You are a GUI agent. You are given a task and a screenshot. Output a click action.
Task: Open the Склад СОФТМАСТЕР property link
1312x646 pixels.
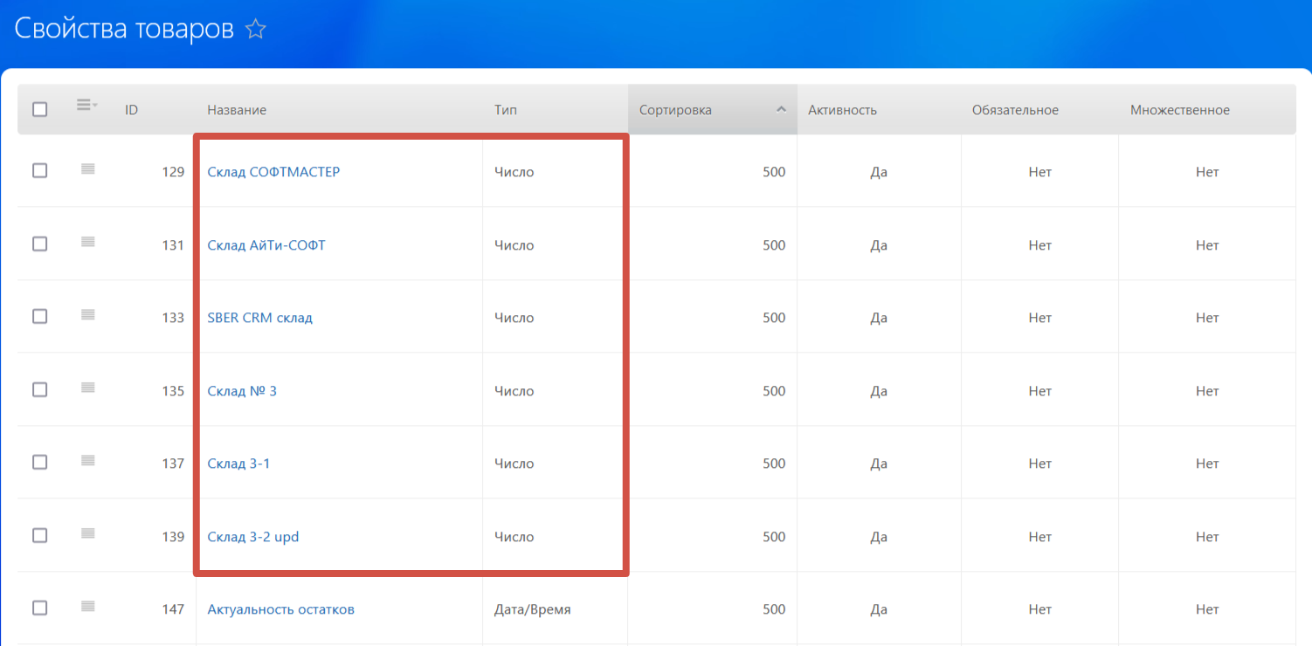pos(273,172)
